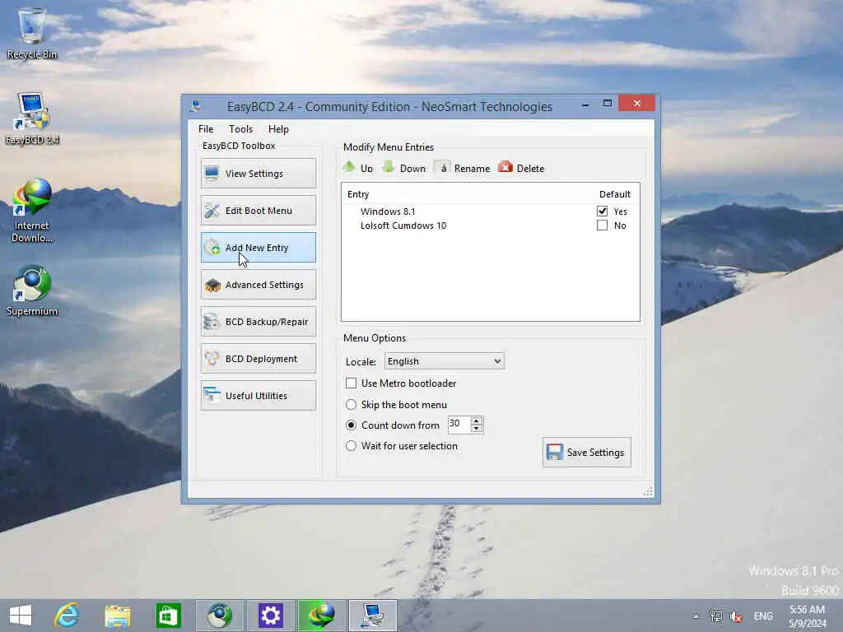843x632 pixels.
Task: Select the Windows 8.1 entry row
Action: pyautogui.click(x=490, y=211)
